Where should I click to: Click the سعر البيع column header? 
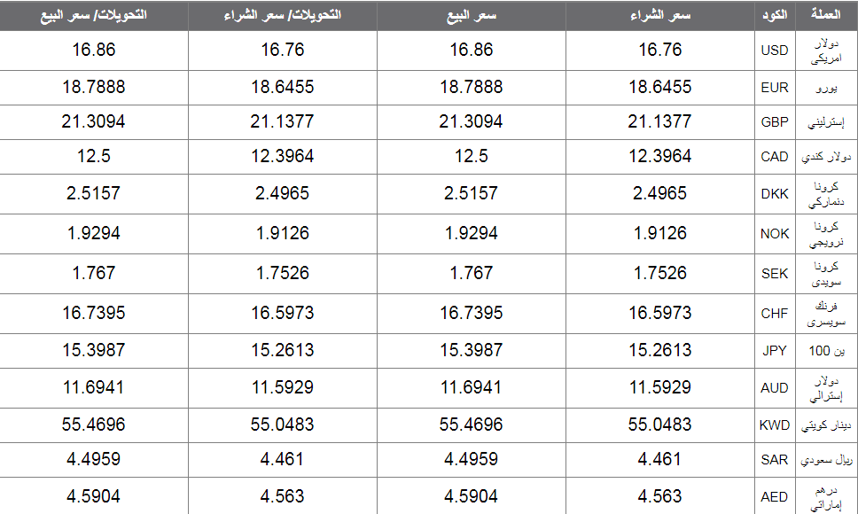point(472,15)
